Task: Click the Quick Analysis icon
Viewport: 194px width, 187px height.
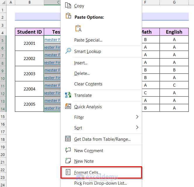Action: coord(68,106)
